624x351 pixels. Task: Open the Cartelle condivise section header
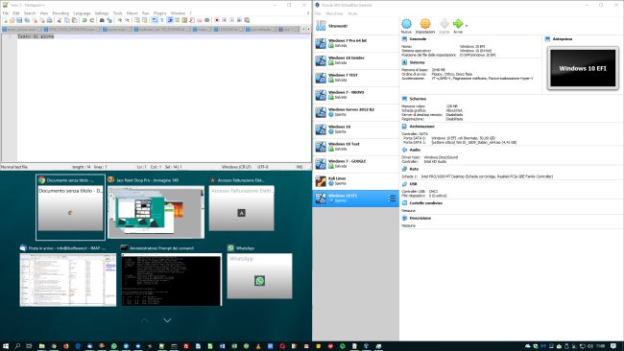point(426,203)
